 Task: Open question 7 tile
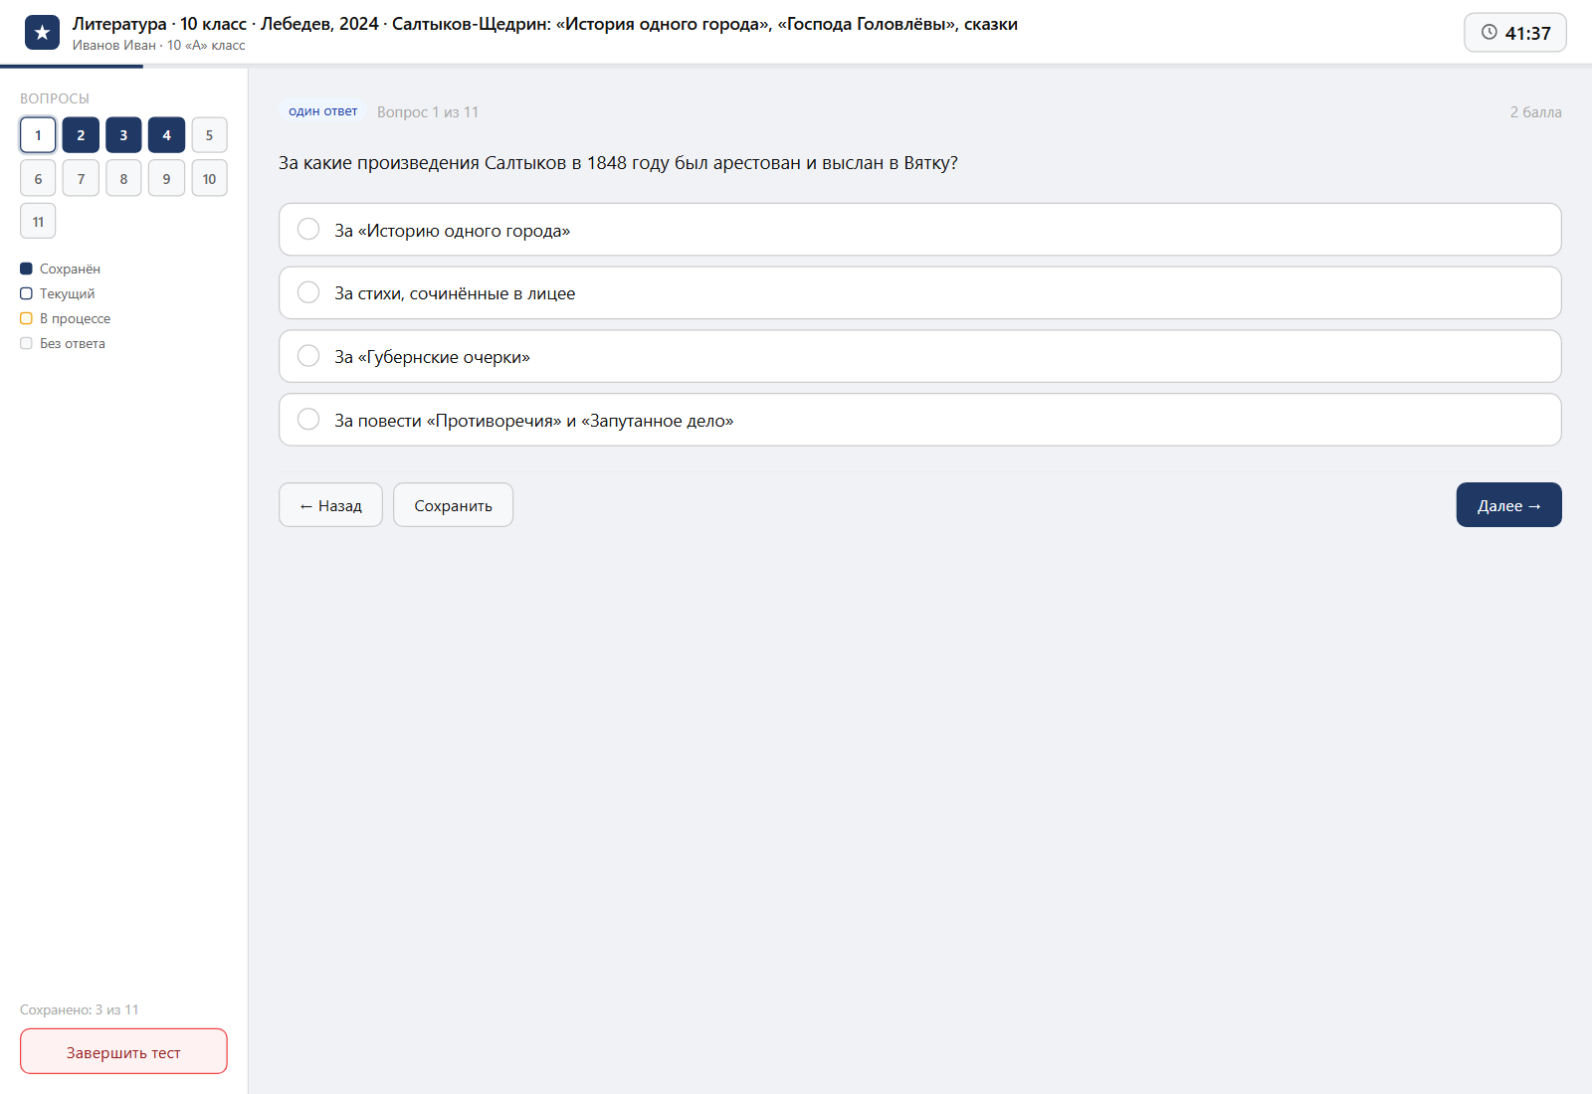pyautogui.click(x=81, y=178)
